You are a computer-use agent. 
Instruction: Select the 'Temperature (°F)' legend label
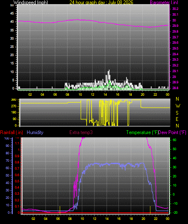[x=142, y=132]
